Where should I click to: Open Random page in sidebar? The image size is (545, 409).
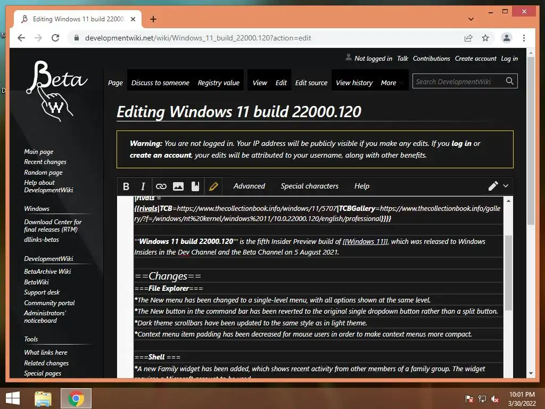(43, 173)
